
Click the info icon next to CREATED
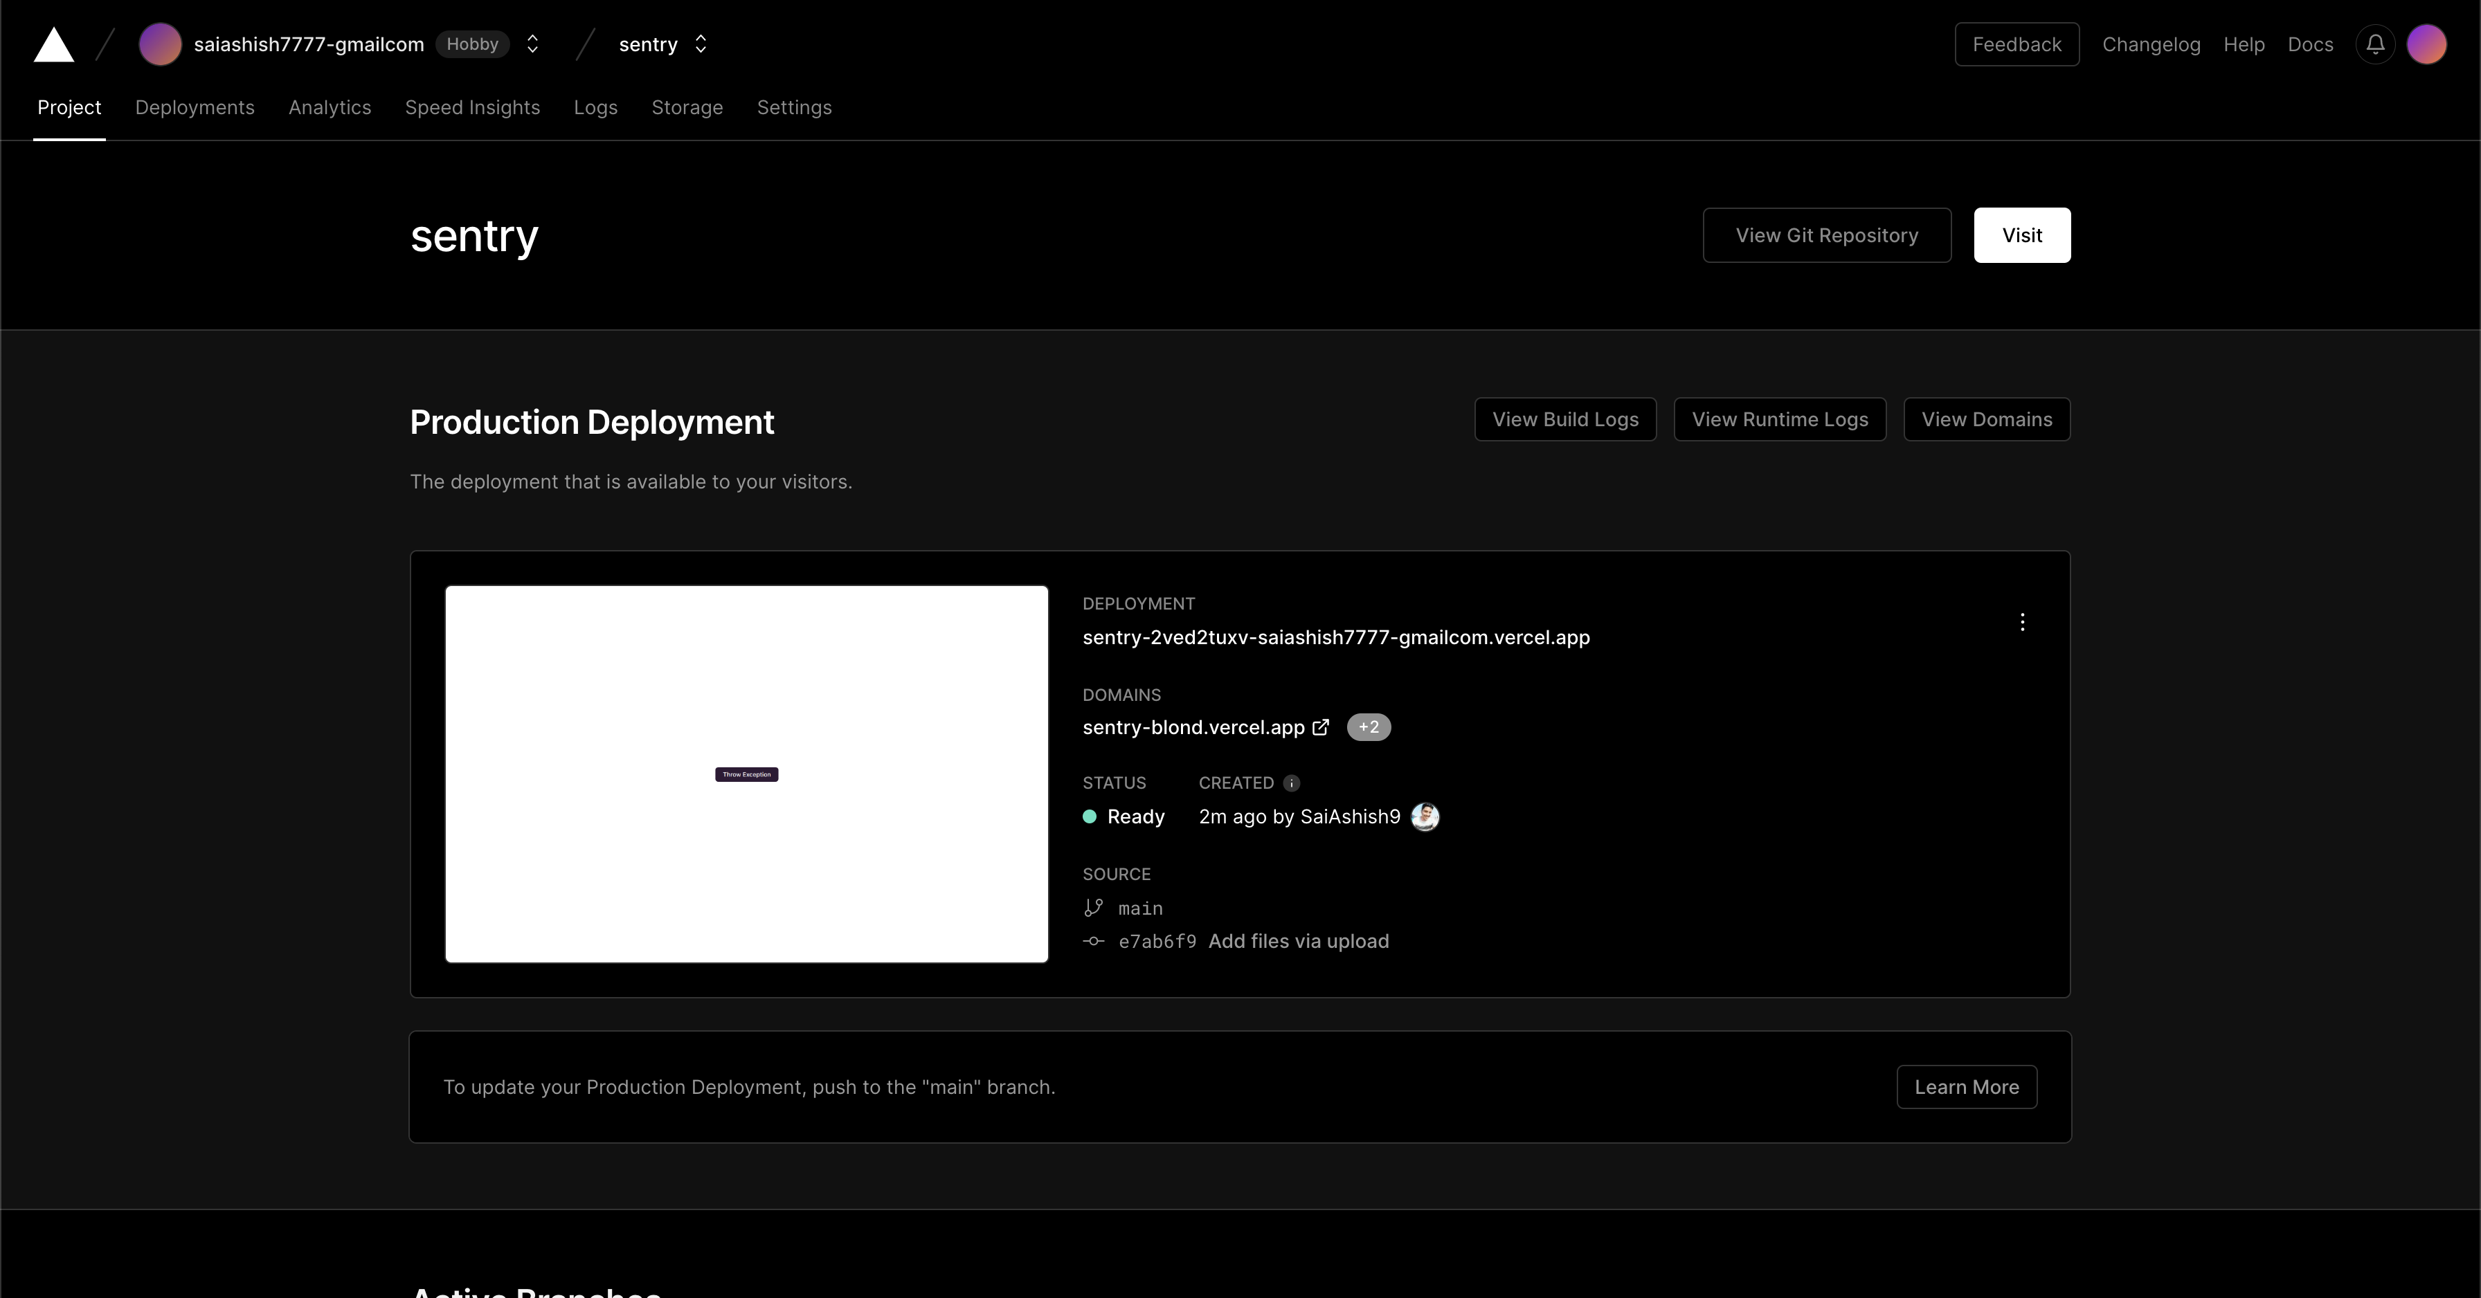tap(1292, 783)
